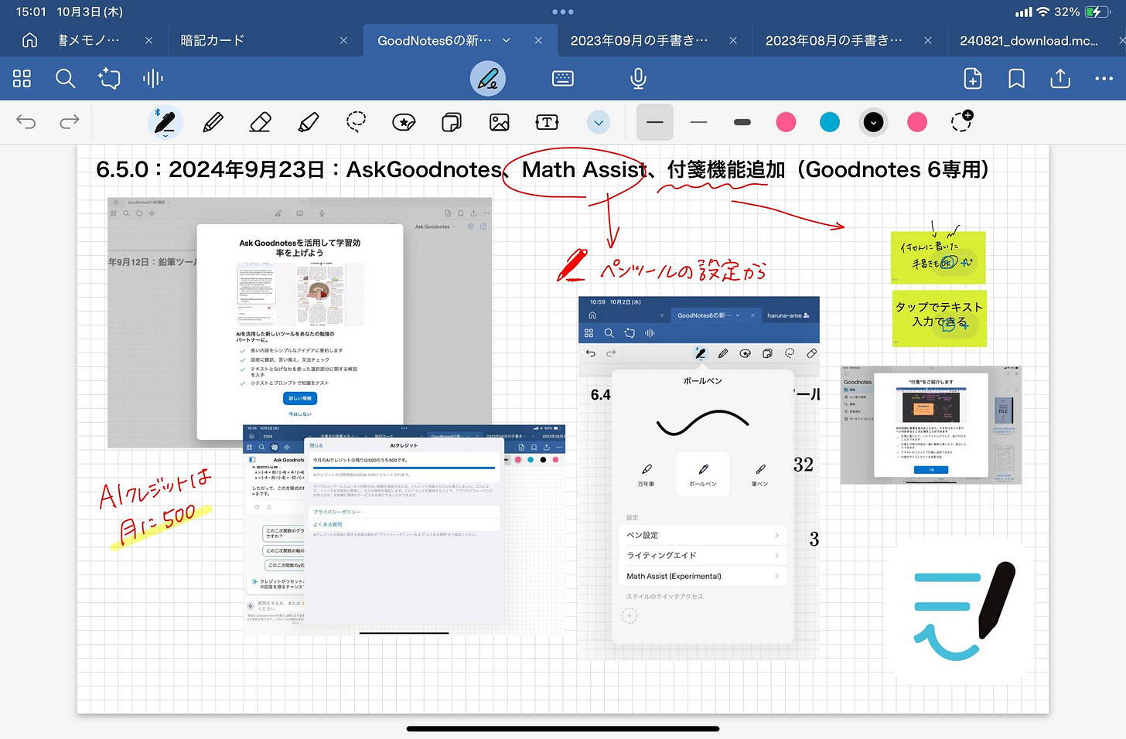Tap the yellow sticky note タップでテキスト入力できる
Viewport: 1126px width, 739px height.
(x=940, y=318)
